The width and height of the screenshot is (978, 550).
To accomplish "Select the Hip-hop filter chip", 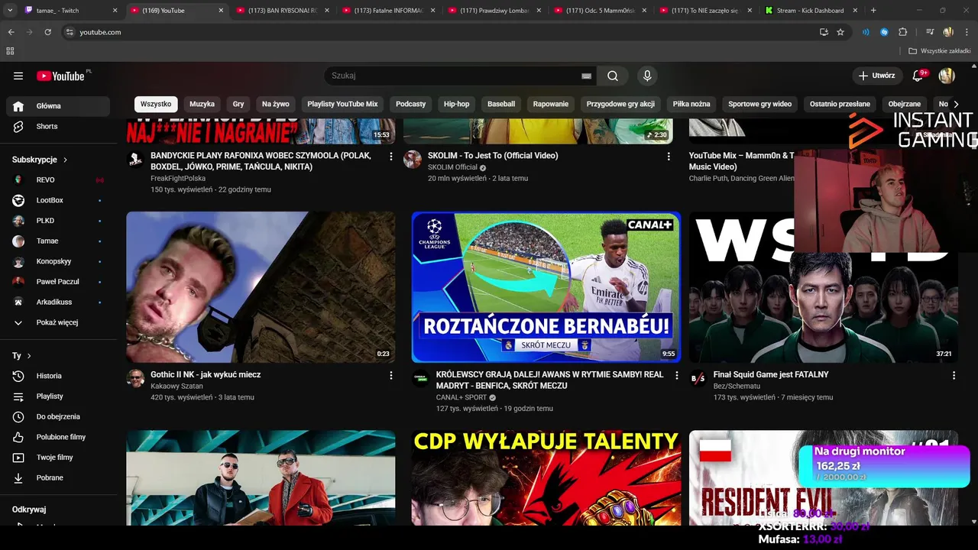I will pos(457,104).
